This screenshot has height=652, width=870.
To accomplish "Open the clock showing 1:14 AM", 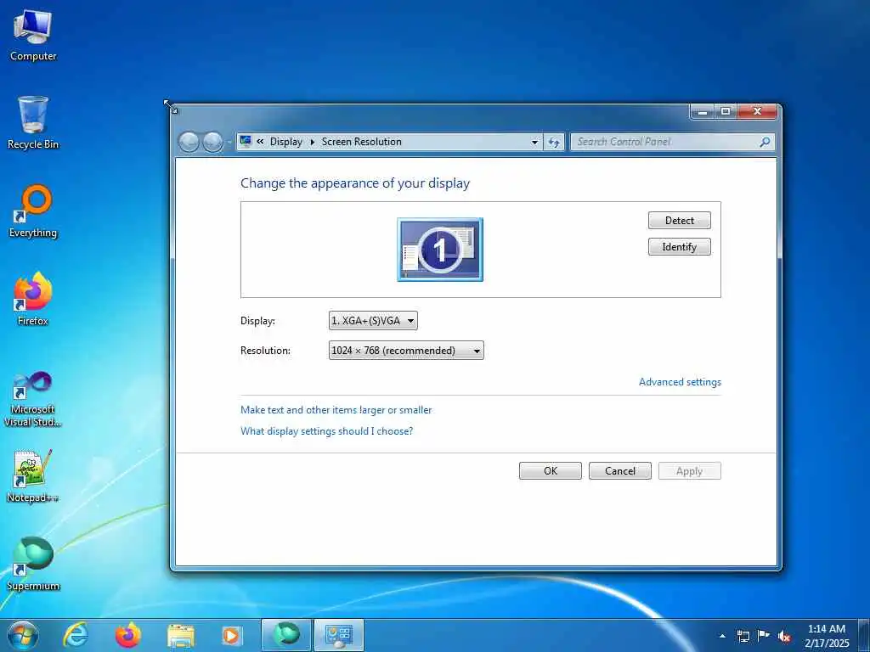I will tap(827, 636).
